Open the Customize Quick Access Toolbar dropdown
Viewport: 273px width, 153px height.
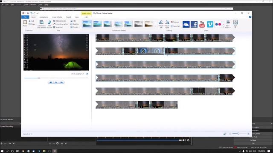coord(37,13)
